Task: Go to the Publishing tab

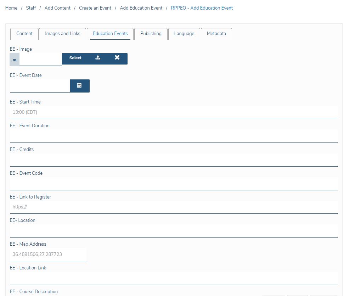Action: [x=151, y=34]
